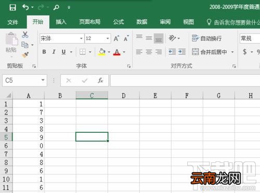Screen dimensions: 260x193
Task: Click the Name Box showing C5
Action: [24, 80]
